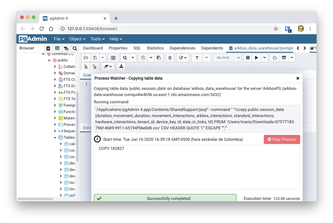Click the Browser tree horizontal scrollbar
The width and height of the screenshot is (333, 223).
[35, 199]
